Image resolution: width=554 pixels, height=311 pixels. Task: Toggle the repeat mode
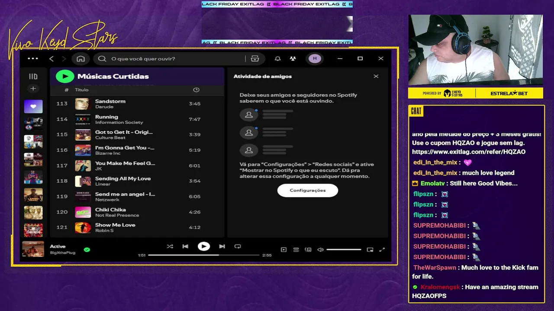(x=238, y=247)
